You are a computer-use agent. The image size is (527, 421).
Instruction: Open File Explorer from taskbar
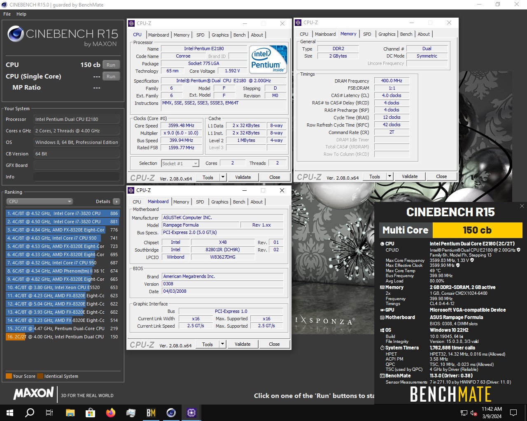coord(70,413)
